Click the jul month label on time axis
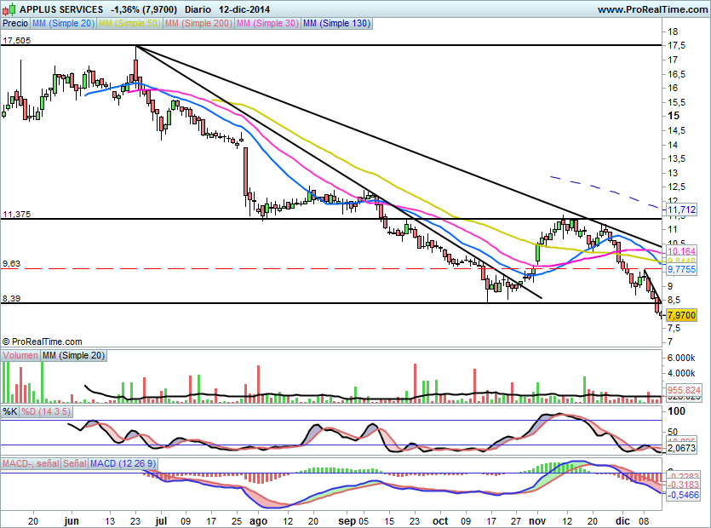Viewport: 711px width, 528px height. pyautogui.click(x=161, y=520)
